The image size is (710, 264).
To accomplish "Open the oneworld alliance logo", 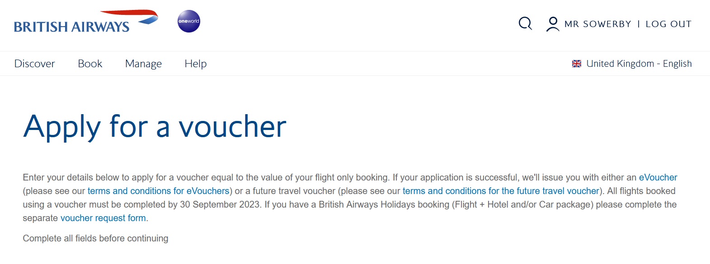I will [x=189, y=21].
